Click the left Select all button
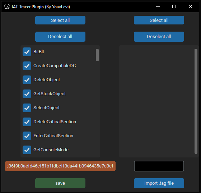 point(60,20)
